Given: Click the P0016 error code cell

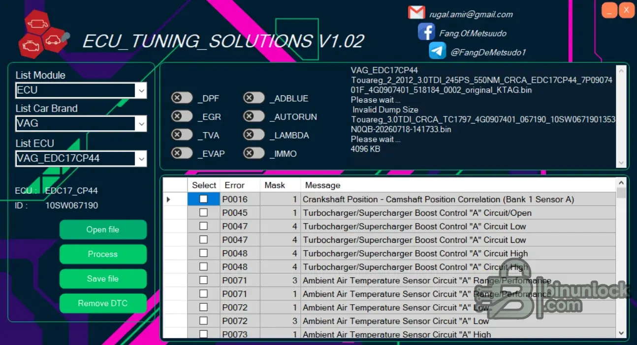Looking at the screenshot, I should point(240,199).
